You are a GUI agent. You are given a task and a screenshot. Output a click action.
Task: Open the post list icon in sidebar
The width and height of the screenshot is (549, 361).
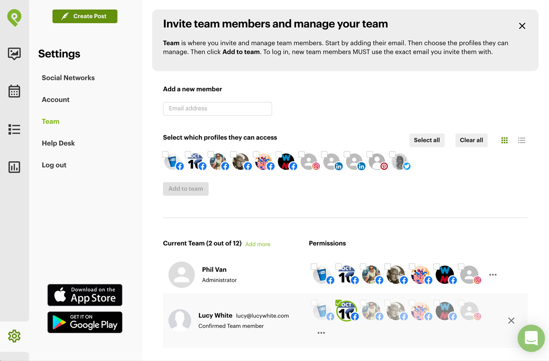14,129
